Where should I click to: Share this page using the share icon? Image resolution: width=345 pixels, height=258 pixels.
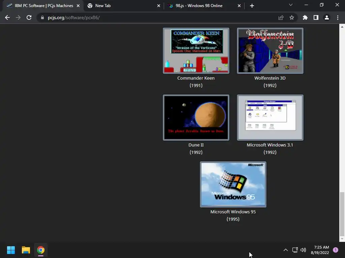tap(281, 17)
